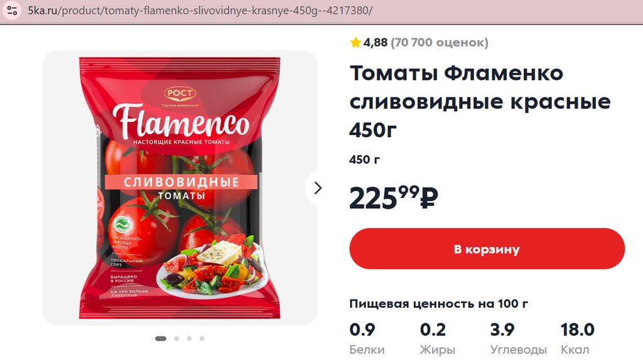Click the product title Томаты Фламенко
The height and width of the screenshot is (360, 643).
456,74
